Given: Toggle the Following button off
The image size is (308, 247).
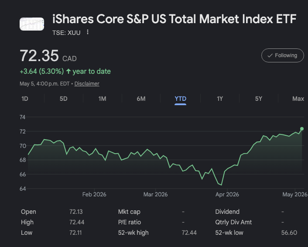Looking at the screenshot, I should [282, 55].
